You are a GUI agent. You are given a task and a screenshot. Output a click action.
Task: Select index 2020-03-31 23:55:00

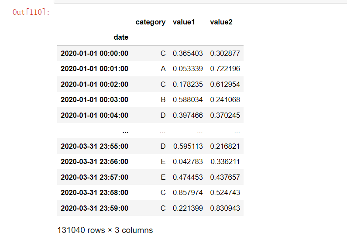click(94, 146)
